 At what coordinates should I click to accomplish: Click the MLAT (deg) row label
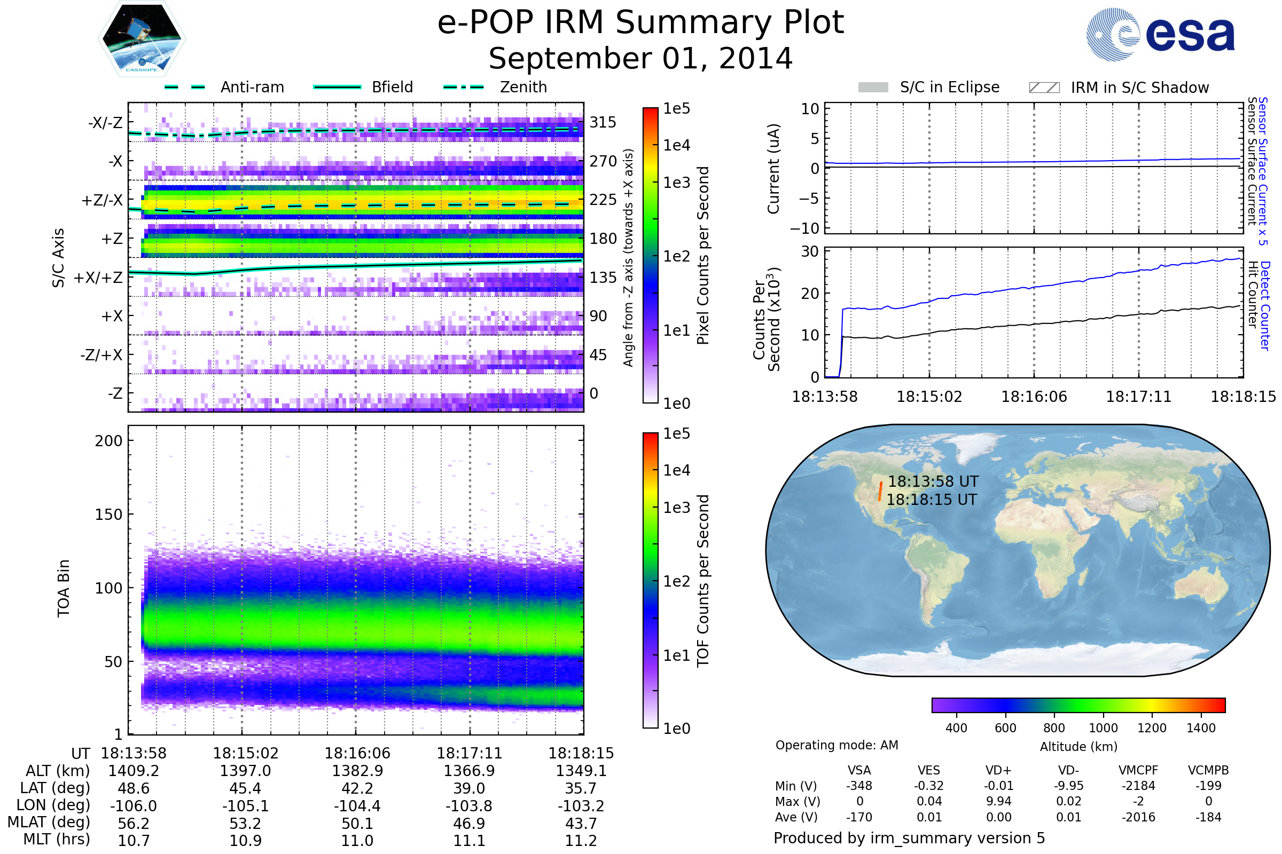point(49,822)
